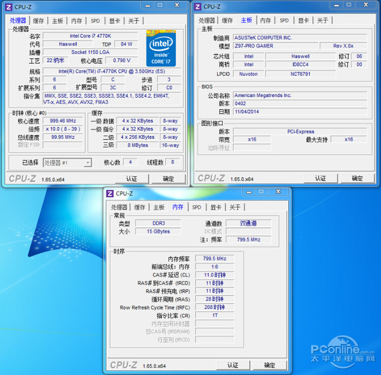Open 缓存 tab in mainboard window
The image size is (381, 375).
tap(227, 20)
